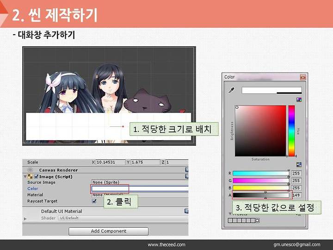Screen dimensions: 333x250
Task: Open Canvas Renderer settings gear
Action: [186, 169]
